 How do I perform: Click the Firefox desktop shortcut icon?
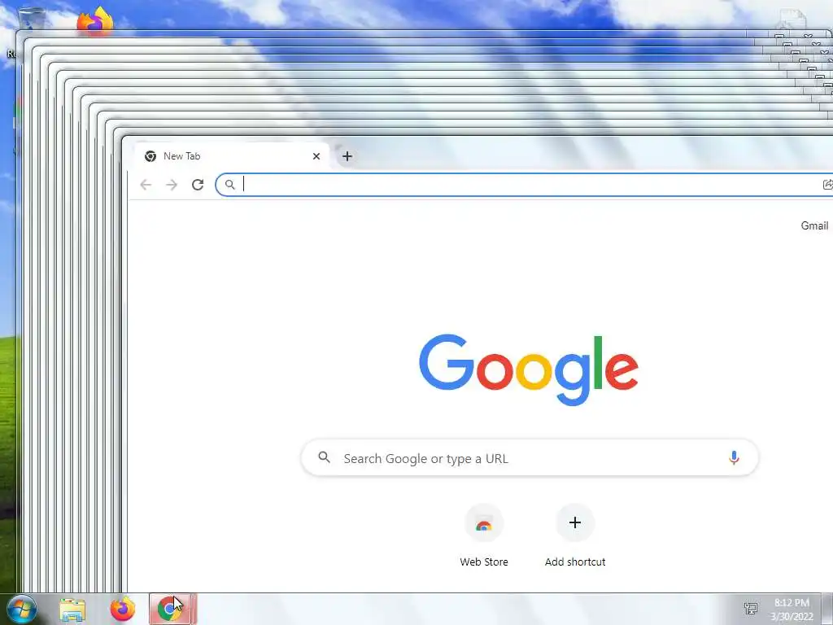click(95, 21)
